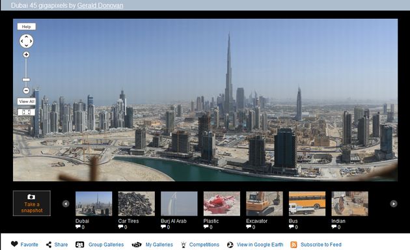410x250 pixels.
Task: Open the Dubai snapshot thumbnail
Action: coord(94,204)
